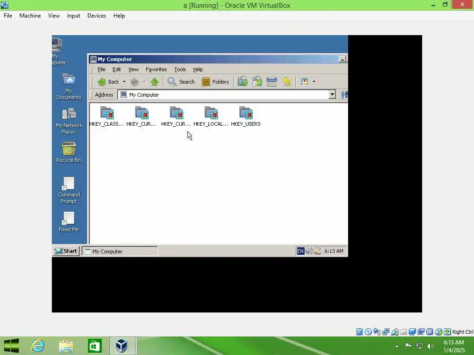This screenshot has width=474, height=355.
Task: Open the Tools menu
Action: [x=180, y=69]
